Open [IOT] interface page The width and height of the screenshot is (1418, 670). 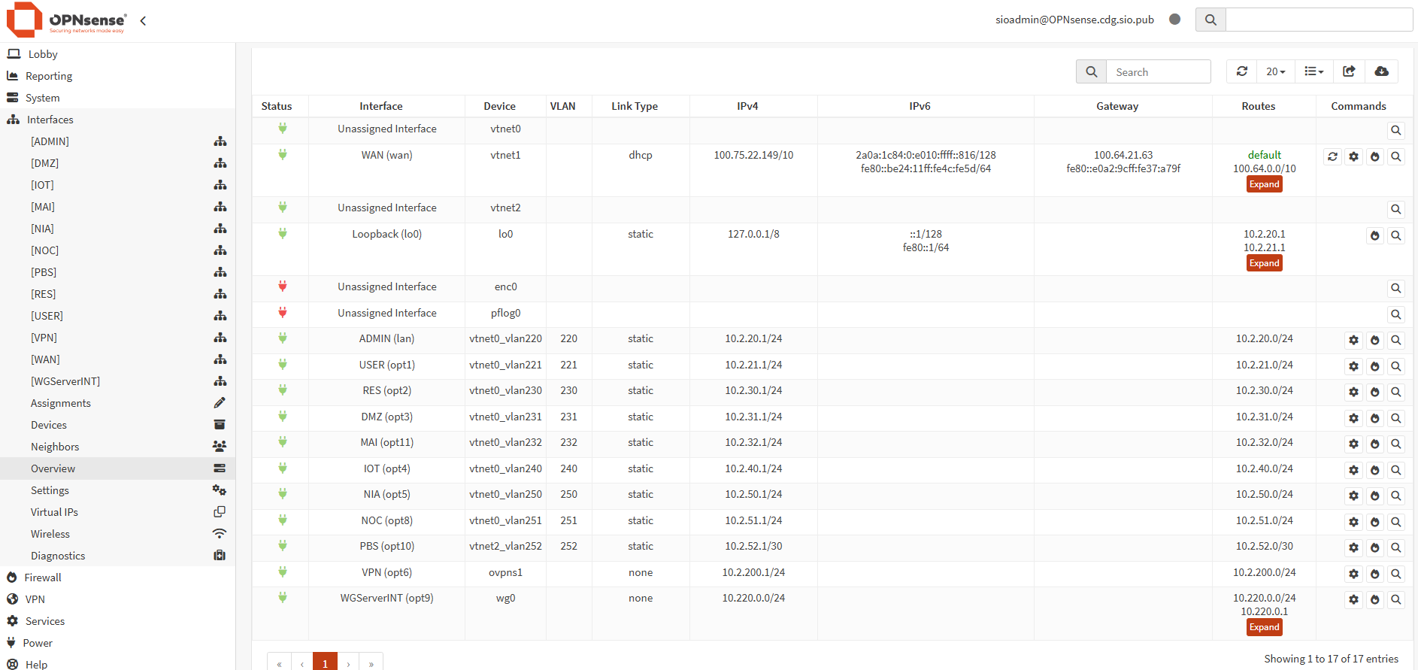pos(117,185)
